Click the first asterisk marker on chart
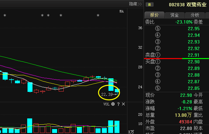Viewport: 209px width, 134px height. click(5, 16)
